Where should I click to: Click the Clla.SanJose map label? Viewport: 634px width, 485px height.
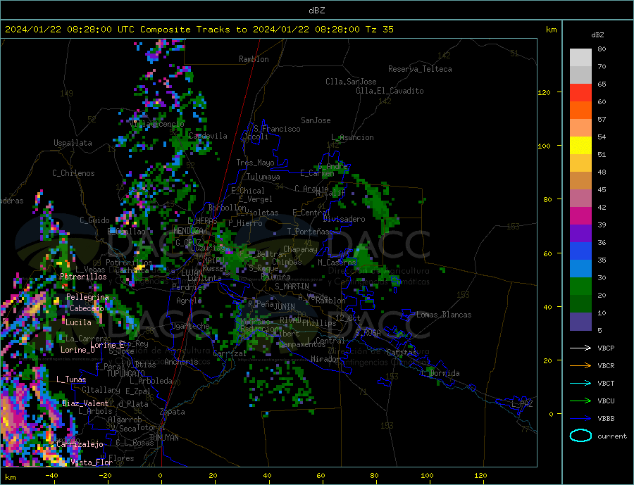pos(351,82)
